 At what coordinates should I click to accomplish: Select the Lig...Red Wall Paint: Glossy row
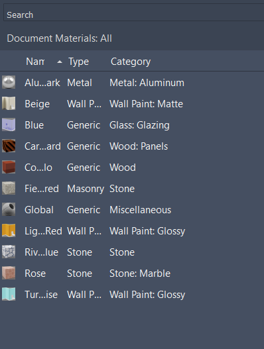pyautogui.click(x=132, y=231)
